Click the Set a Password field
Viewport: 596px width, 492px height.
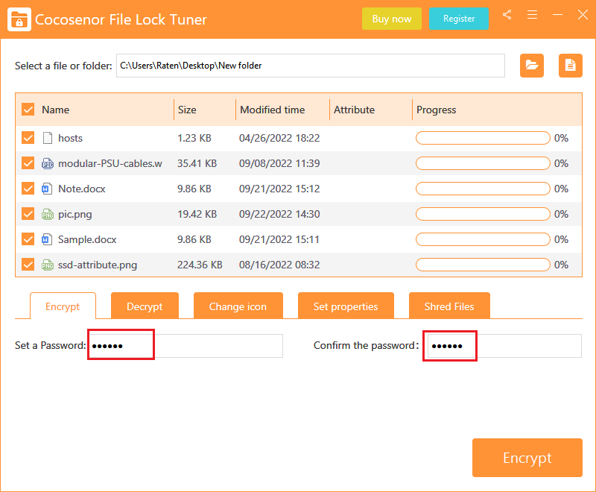[x=186, y=346]
